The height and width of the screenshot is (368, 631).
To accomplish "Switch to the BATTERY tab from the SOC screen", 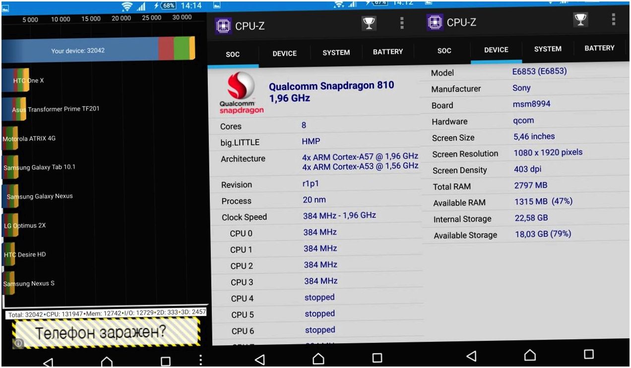I will tap(388, 52).
